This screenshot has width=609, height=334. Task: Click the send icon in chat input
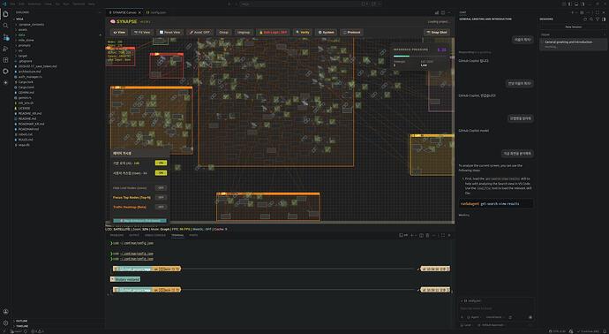point(530,317)
